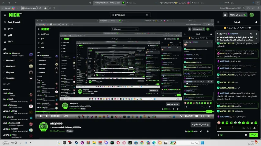Viewport: 261px width, 146px height.
Task: Toggle play/pause on the stream player
Action: (41, 116)
